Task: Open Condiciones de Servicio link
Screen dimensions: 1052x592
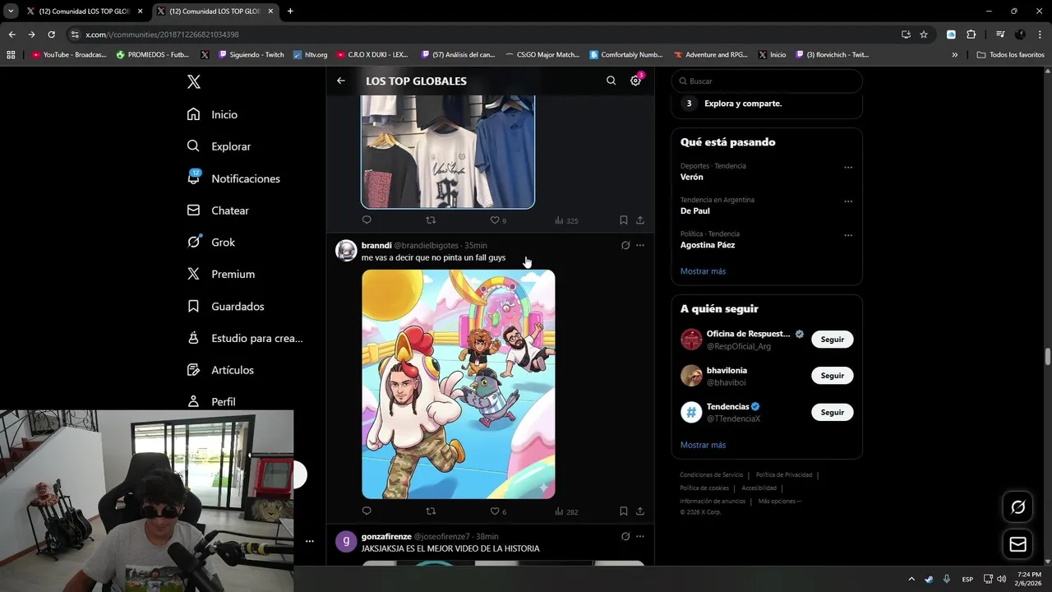Action: pos(711,474)
